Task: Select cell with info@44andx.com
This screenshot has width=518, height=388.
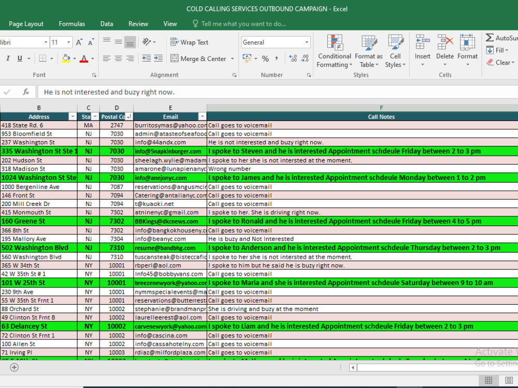Action: click(170, 142)
